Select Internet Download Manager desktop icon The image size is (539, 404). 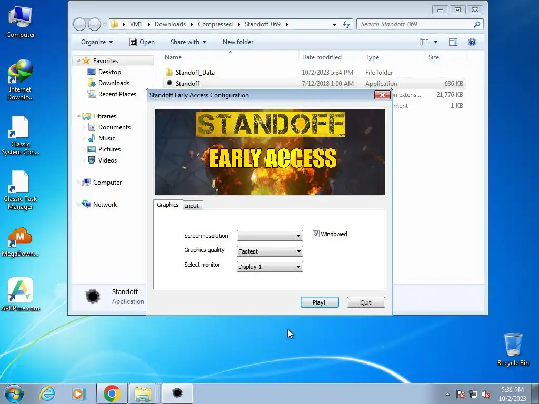(x=21, y=80)
